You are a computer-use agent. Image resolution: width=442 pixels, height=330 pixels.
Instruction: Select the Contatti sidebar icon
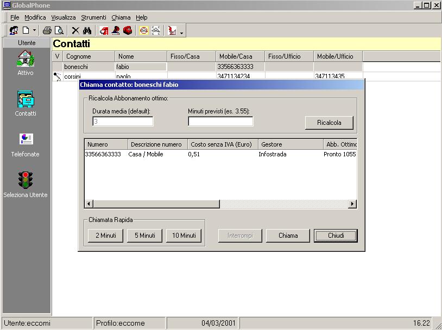pos(26,99)
